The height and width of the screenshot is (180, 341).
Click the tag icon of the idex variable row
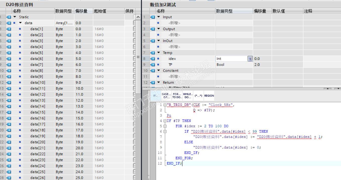coord(153,59)
